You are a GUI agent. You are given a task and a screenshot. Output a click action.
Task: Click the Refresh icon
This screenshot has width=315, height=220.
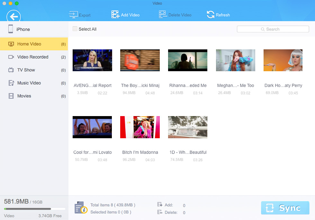coord(211,15)
